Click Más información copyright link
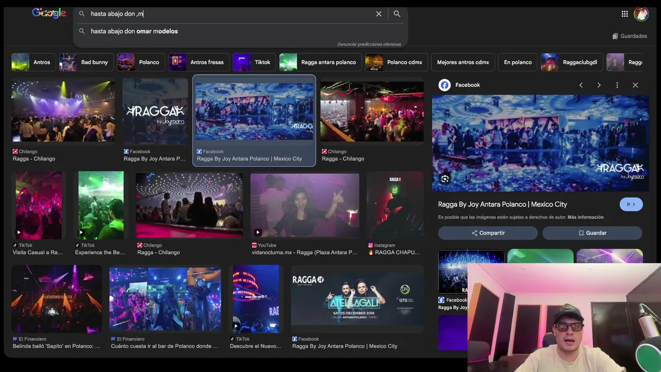 coord(586,218)
